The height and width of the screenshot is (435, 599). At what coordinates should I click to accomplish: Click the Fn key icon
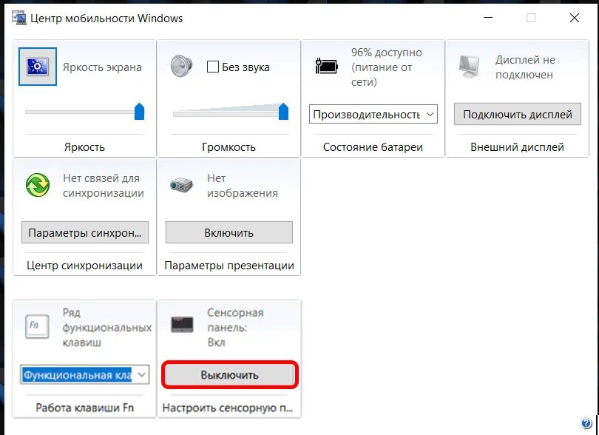(36, 324)
